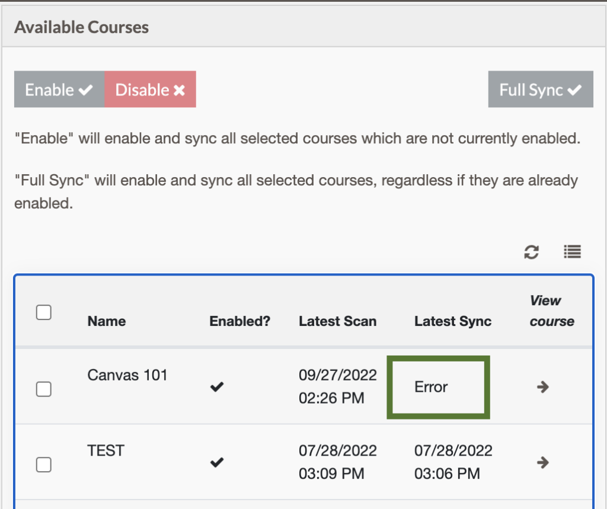Image resolution: width=607 pixels, height=509 pixels.
Task: Start a Full Sync
Action: pos(540,89)
